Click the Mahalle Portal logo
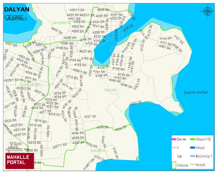 point(20,161)
